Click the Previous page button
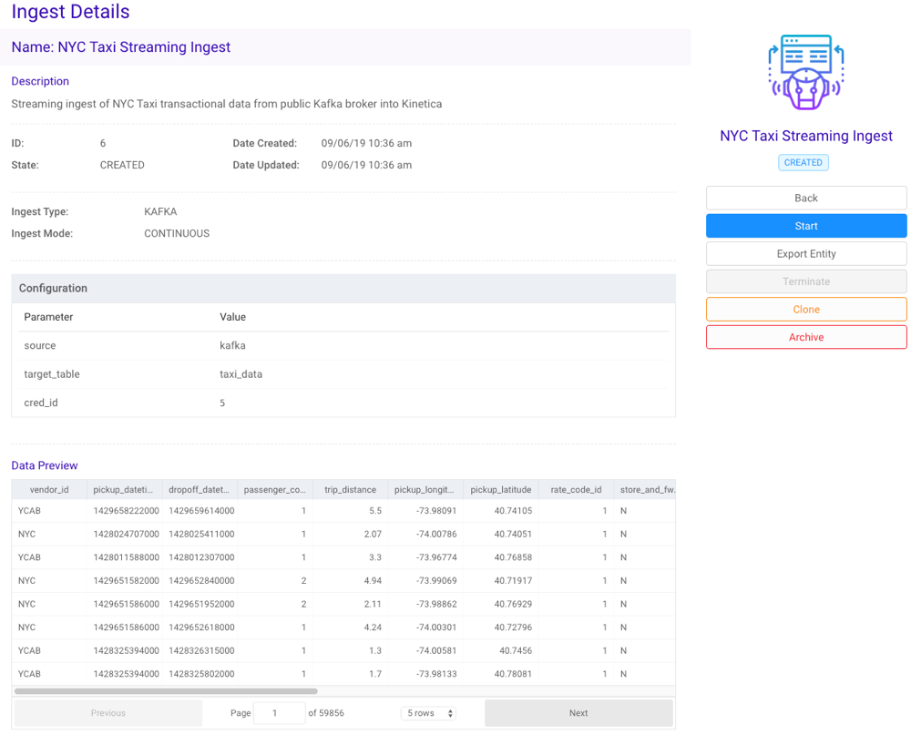Viewport: 911px width, 735px height. (x=108, y=713)
